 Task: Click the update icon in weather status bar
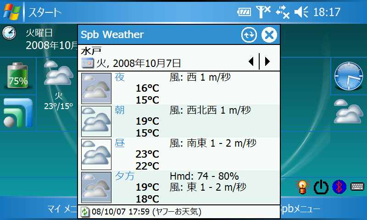(x=85, y=212)
